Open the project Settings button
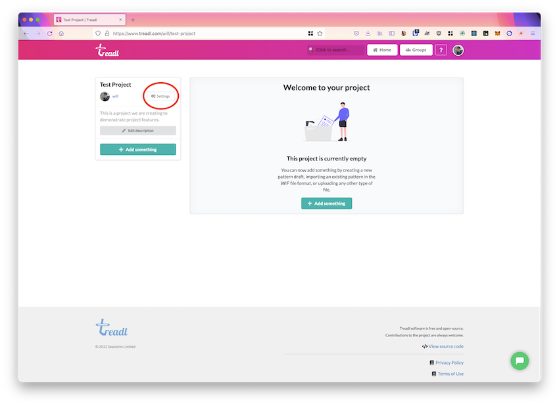Screen dimensions: 559x406 (160, 96)
